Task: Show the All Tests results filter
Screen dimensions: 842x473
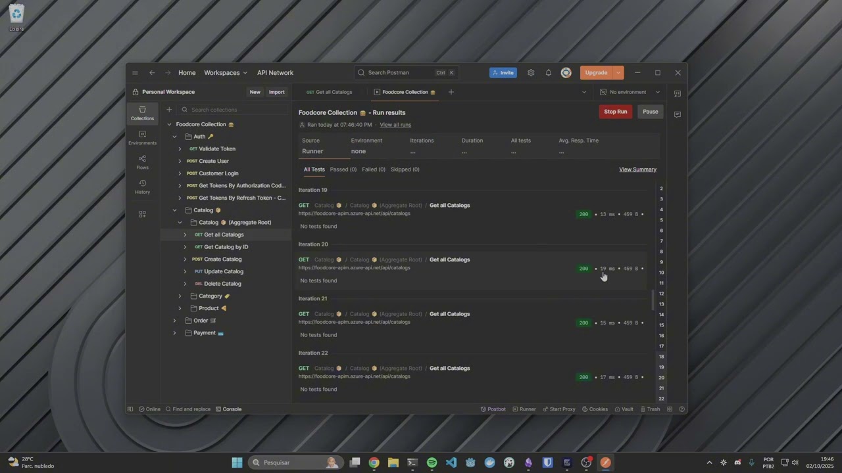Action: click(314, 169)
